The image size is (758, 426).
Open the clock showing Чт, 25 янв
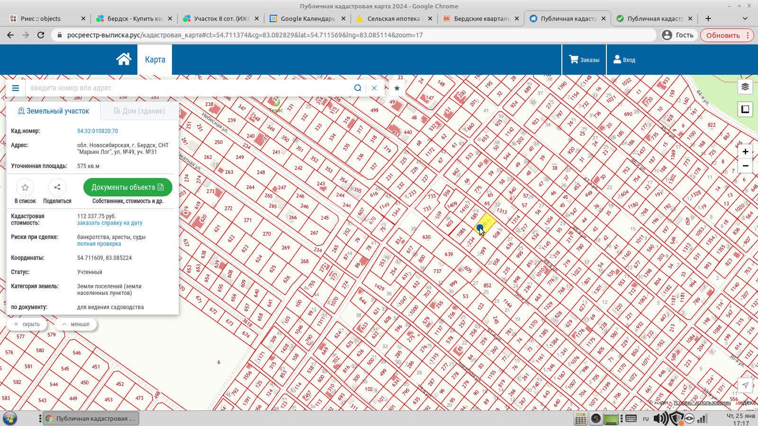(x=741, y=419)
